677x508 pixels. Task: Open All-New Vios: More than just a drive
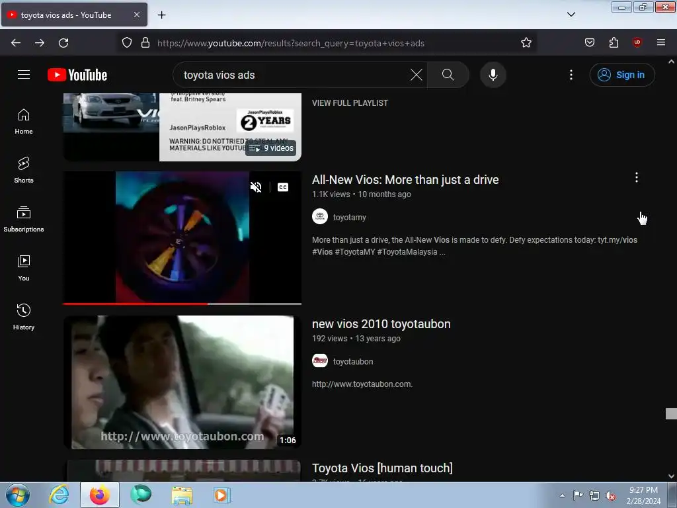pos(405,180)
